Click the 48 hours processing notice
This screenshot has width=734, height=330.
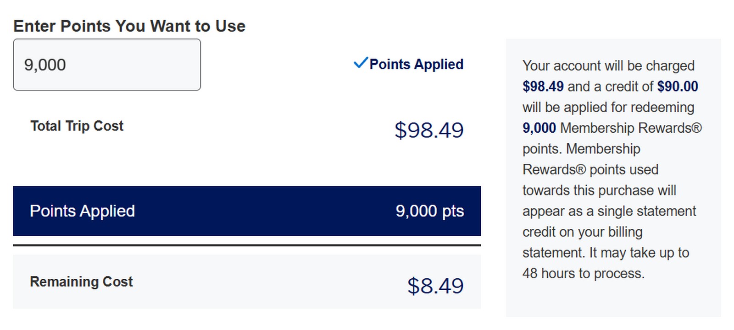point(583,273)
